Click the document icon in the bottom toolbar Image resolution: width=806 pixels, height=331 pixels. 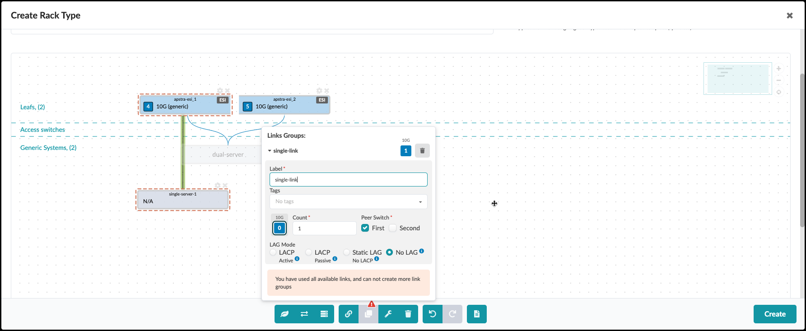[x=477, y=314]
